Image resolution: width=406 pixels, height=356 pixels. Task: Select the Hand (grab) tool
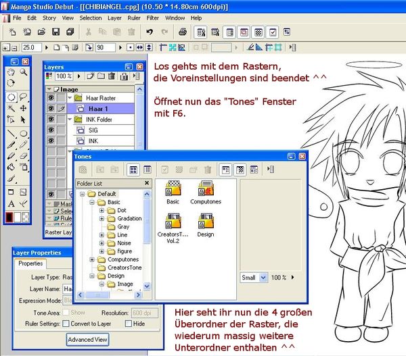11,72
